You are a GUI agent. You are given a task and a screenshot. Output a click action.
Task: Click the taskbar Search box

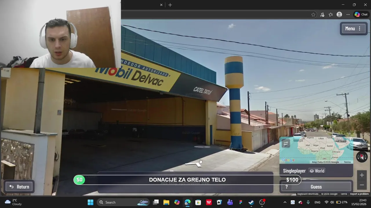click(x=123, y=202)
